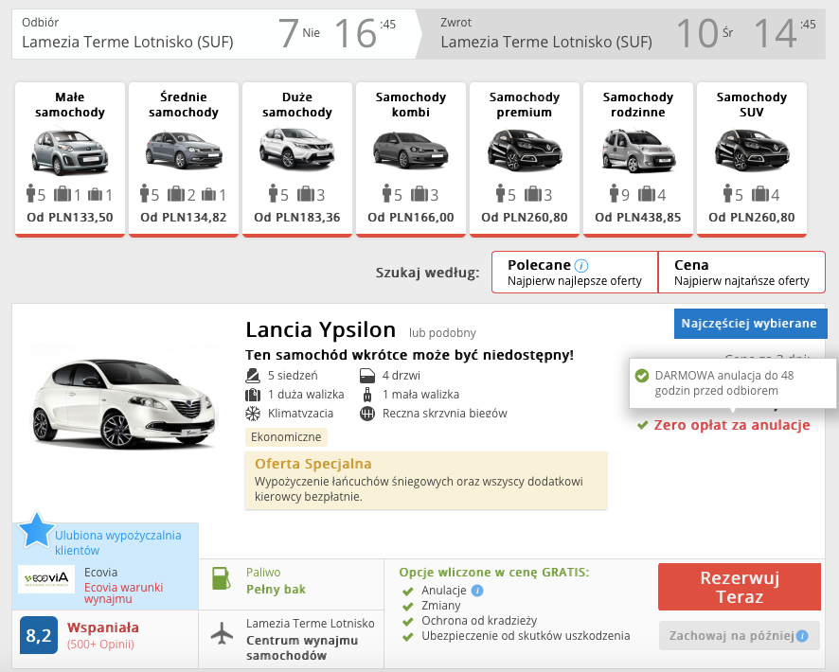Viewport: 839px width, 672px height.
Task: Choose the Samochody rodzinne car category
Action: tap(637, 159)
